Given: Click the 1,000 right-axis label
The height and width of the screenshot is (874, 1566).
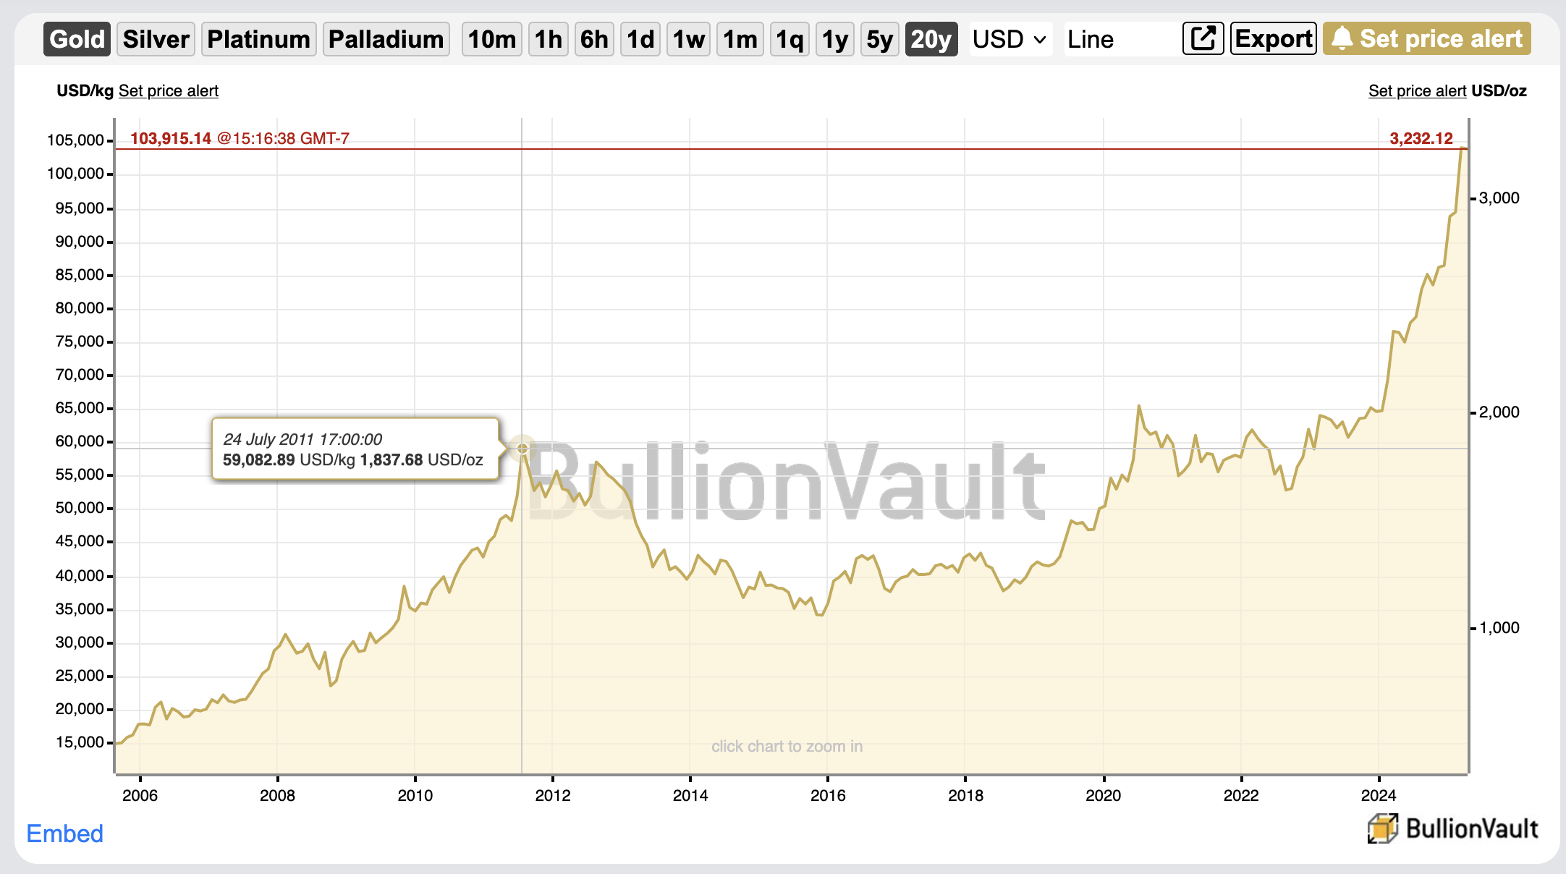Looking at the screenshot, I should click(x=1499, y=627).
